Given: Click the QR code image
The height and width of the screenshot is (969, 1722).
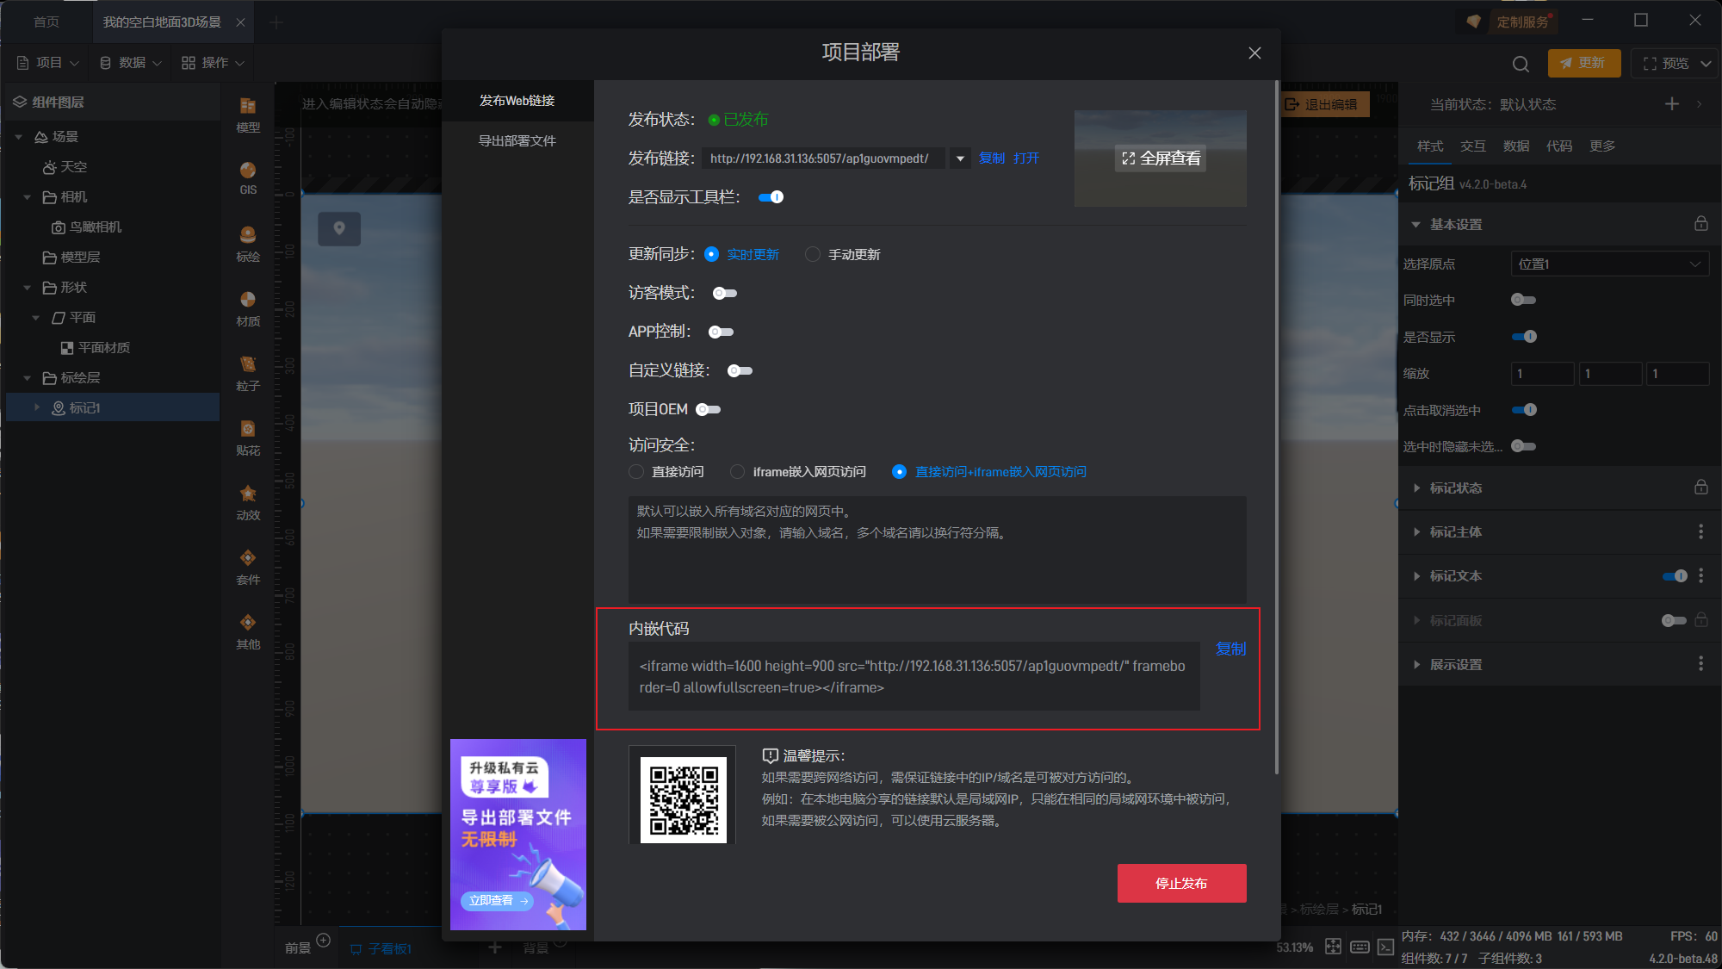Looking at the screenshot, I should pyautogui.click(x=684, y=799).
